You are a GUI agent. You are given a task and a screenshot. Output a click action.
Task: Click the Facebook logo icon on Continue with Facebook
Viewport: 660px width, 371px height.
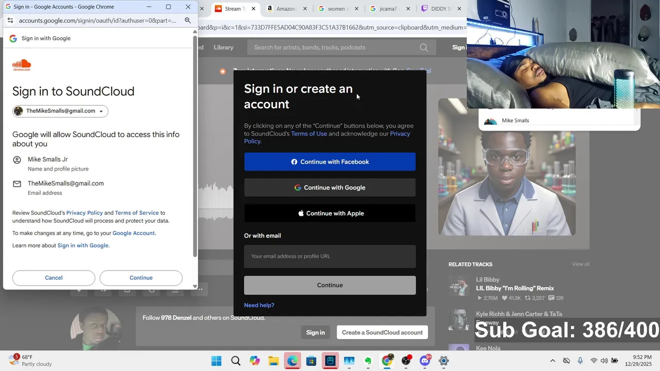tap(294, 162)
